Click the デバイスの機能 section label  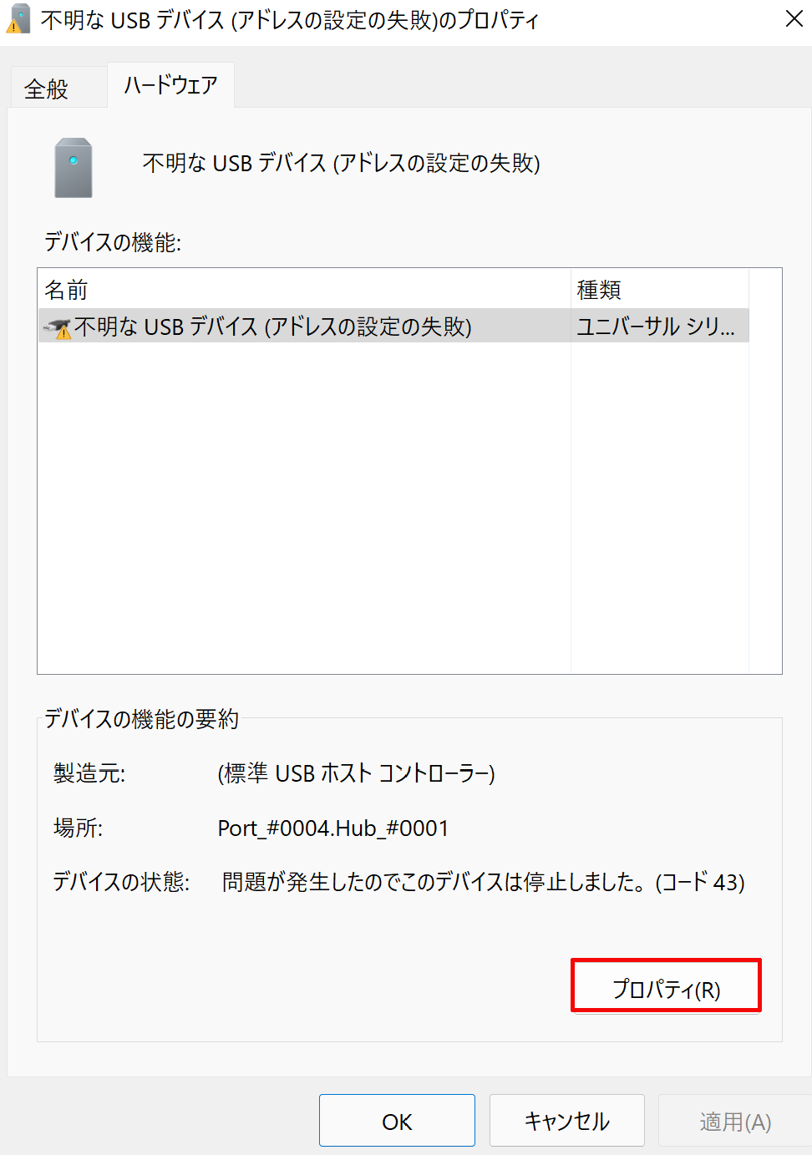[111, 242]
